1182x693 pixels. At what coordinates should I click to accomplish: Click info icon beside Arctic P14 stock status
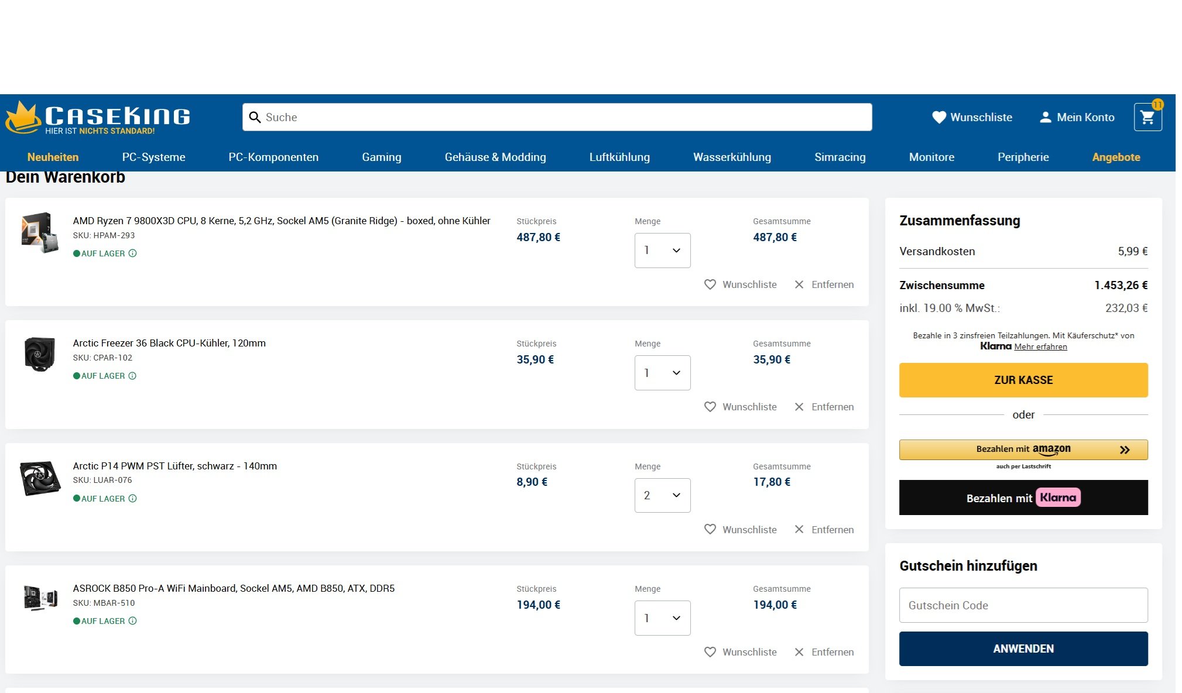click(133, 499)
